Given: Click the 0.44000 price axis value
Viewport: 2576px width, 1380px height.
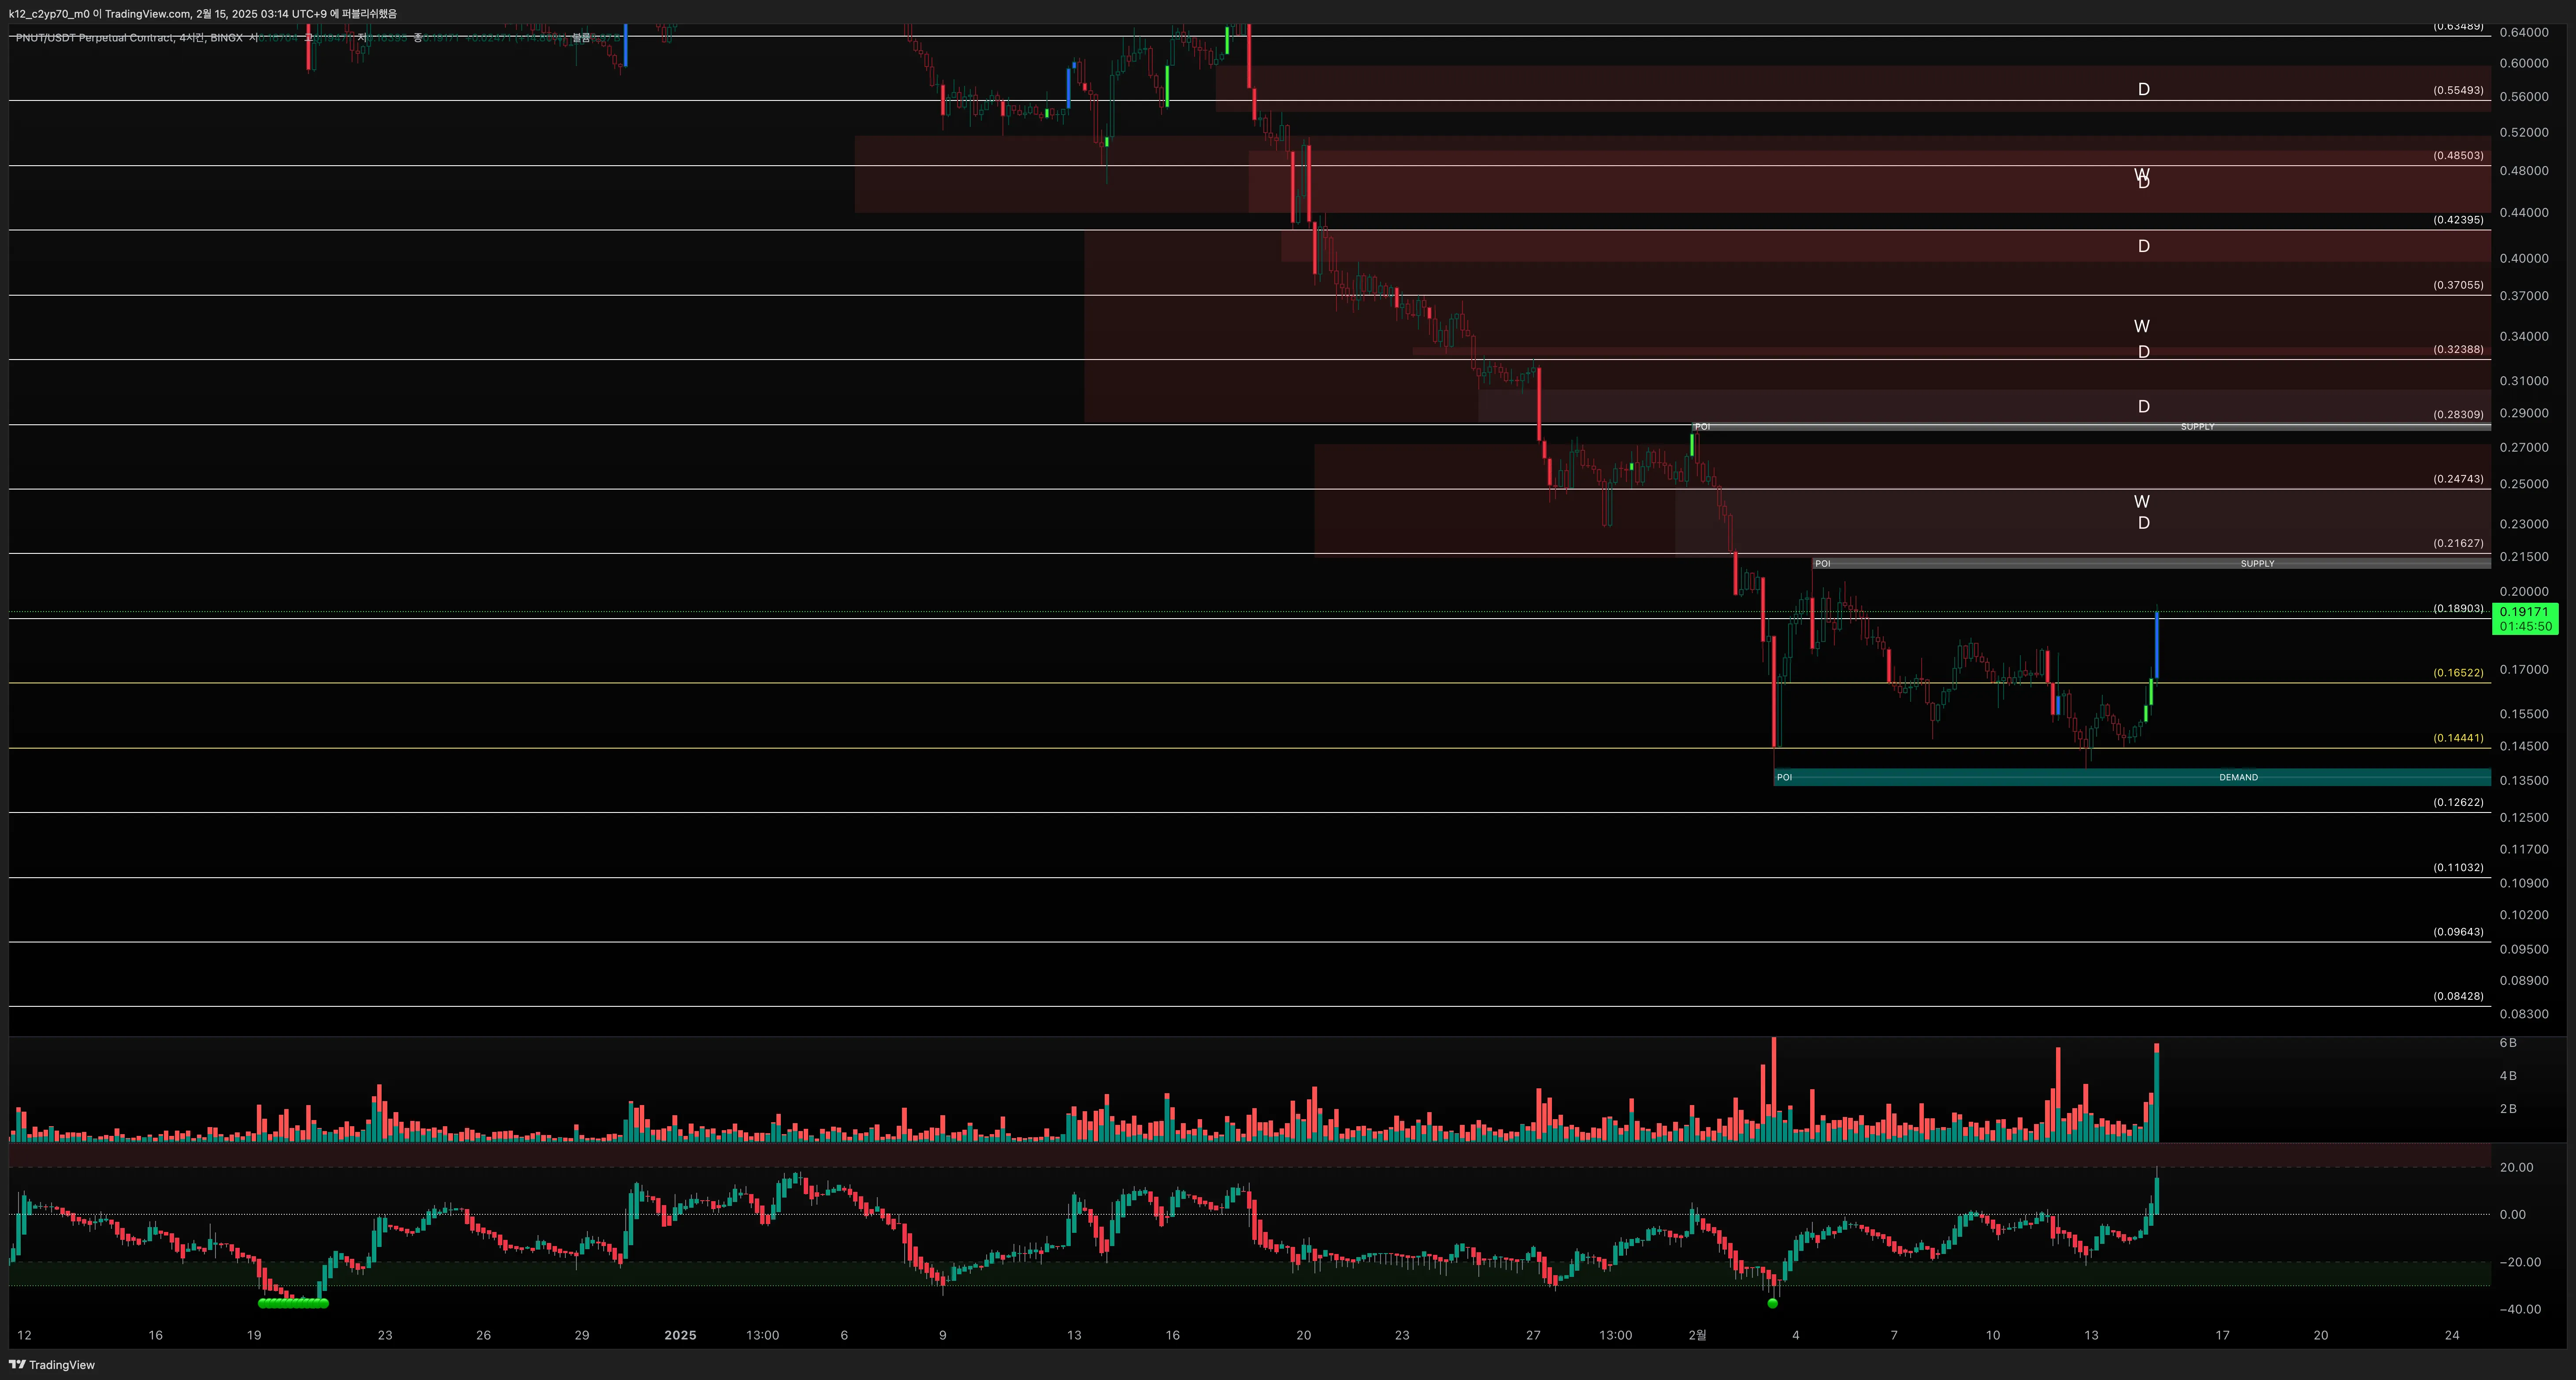Looking at the screenshot, I should pos(2524,213).
